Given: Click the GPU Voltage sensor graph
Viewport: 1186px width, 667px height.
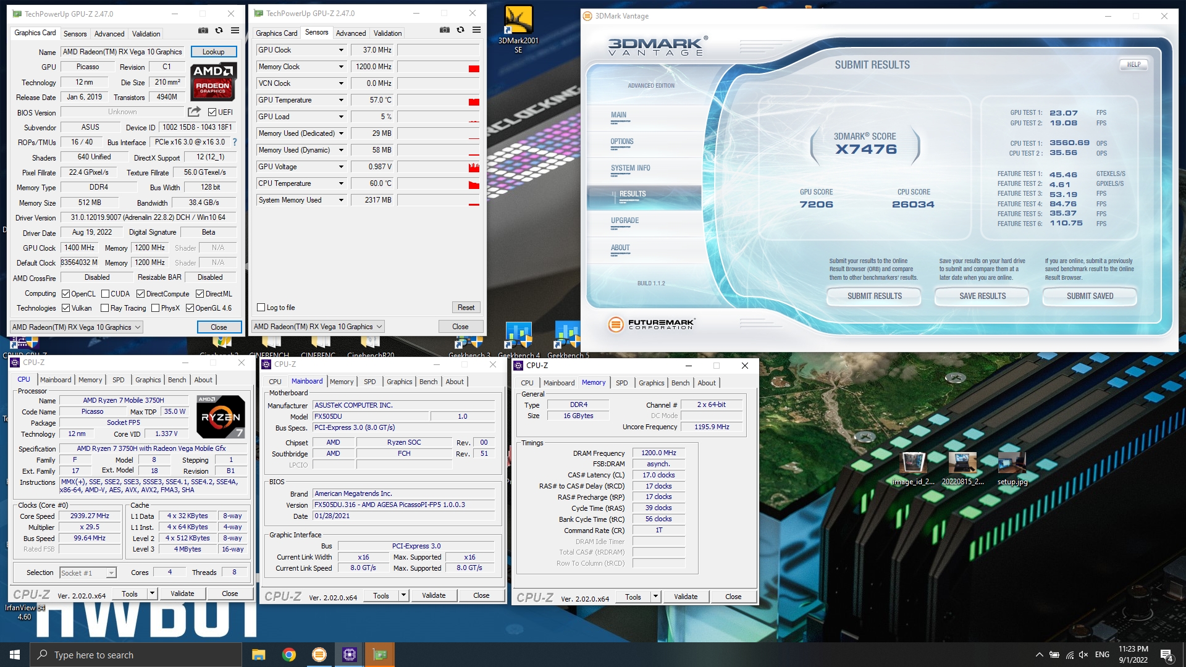Looking at the screenshot, I should point(439,167).
